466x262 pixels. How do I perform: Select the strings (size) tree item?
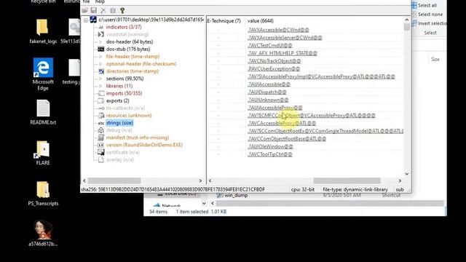pyautogui.click(x=119, y=123)
